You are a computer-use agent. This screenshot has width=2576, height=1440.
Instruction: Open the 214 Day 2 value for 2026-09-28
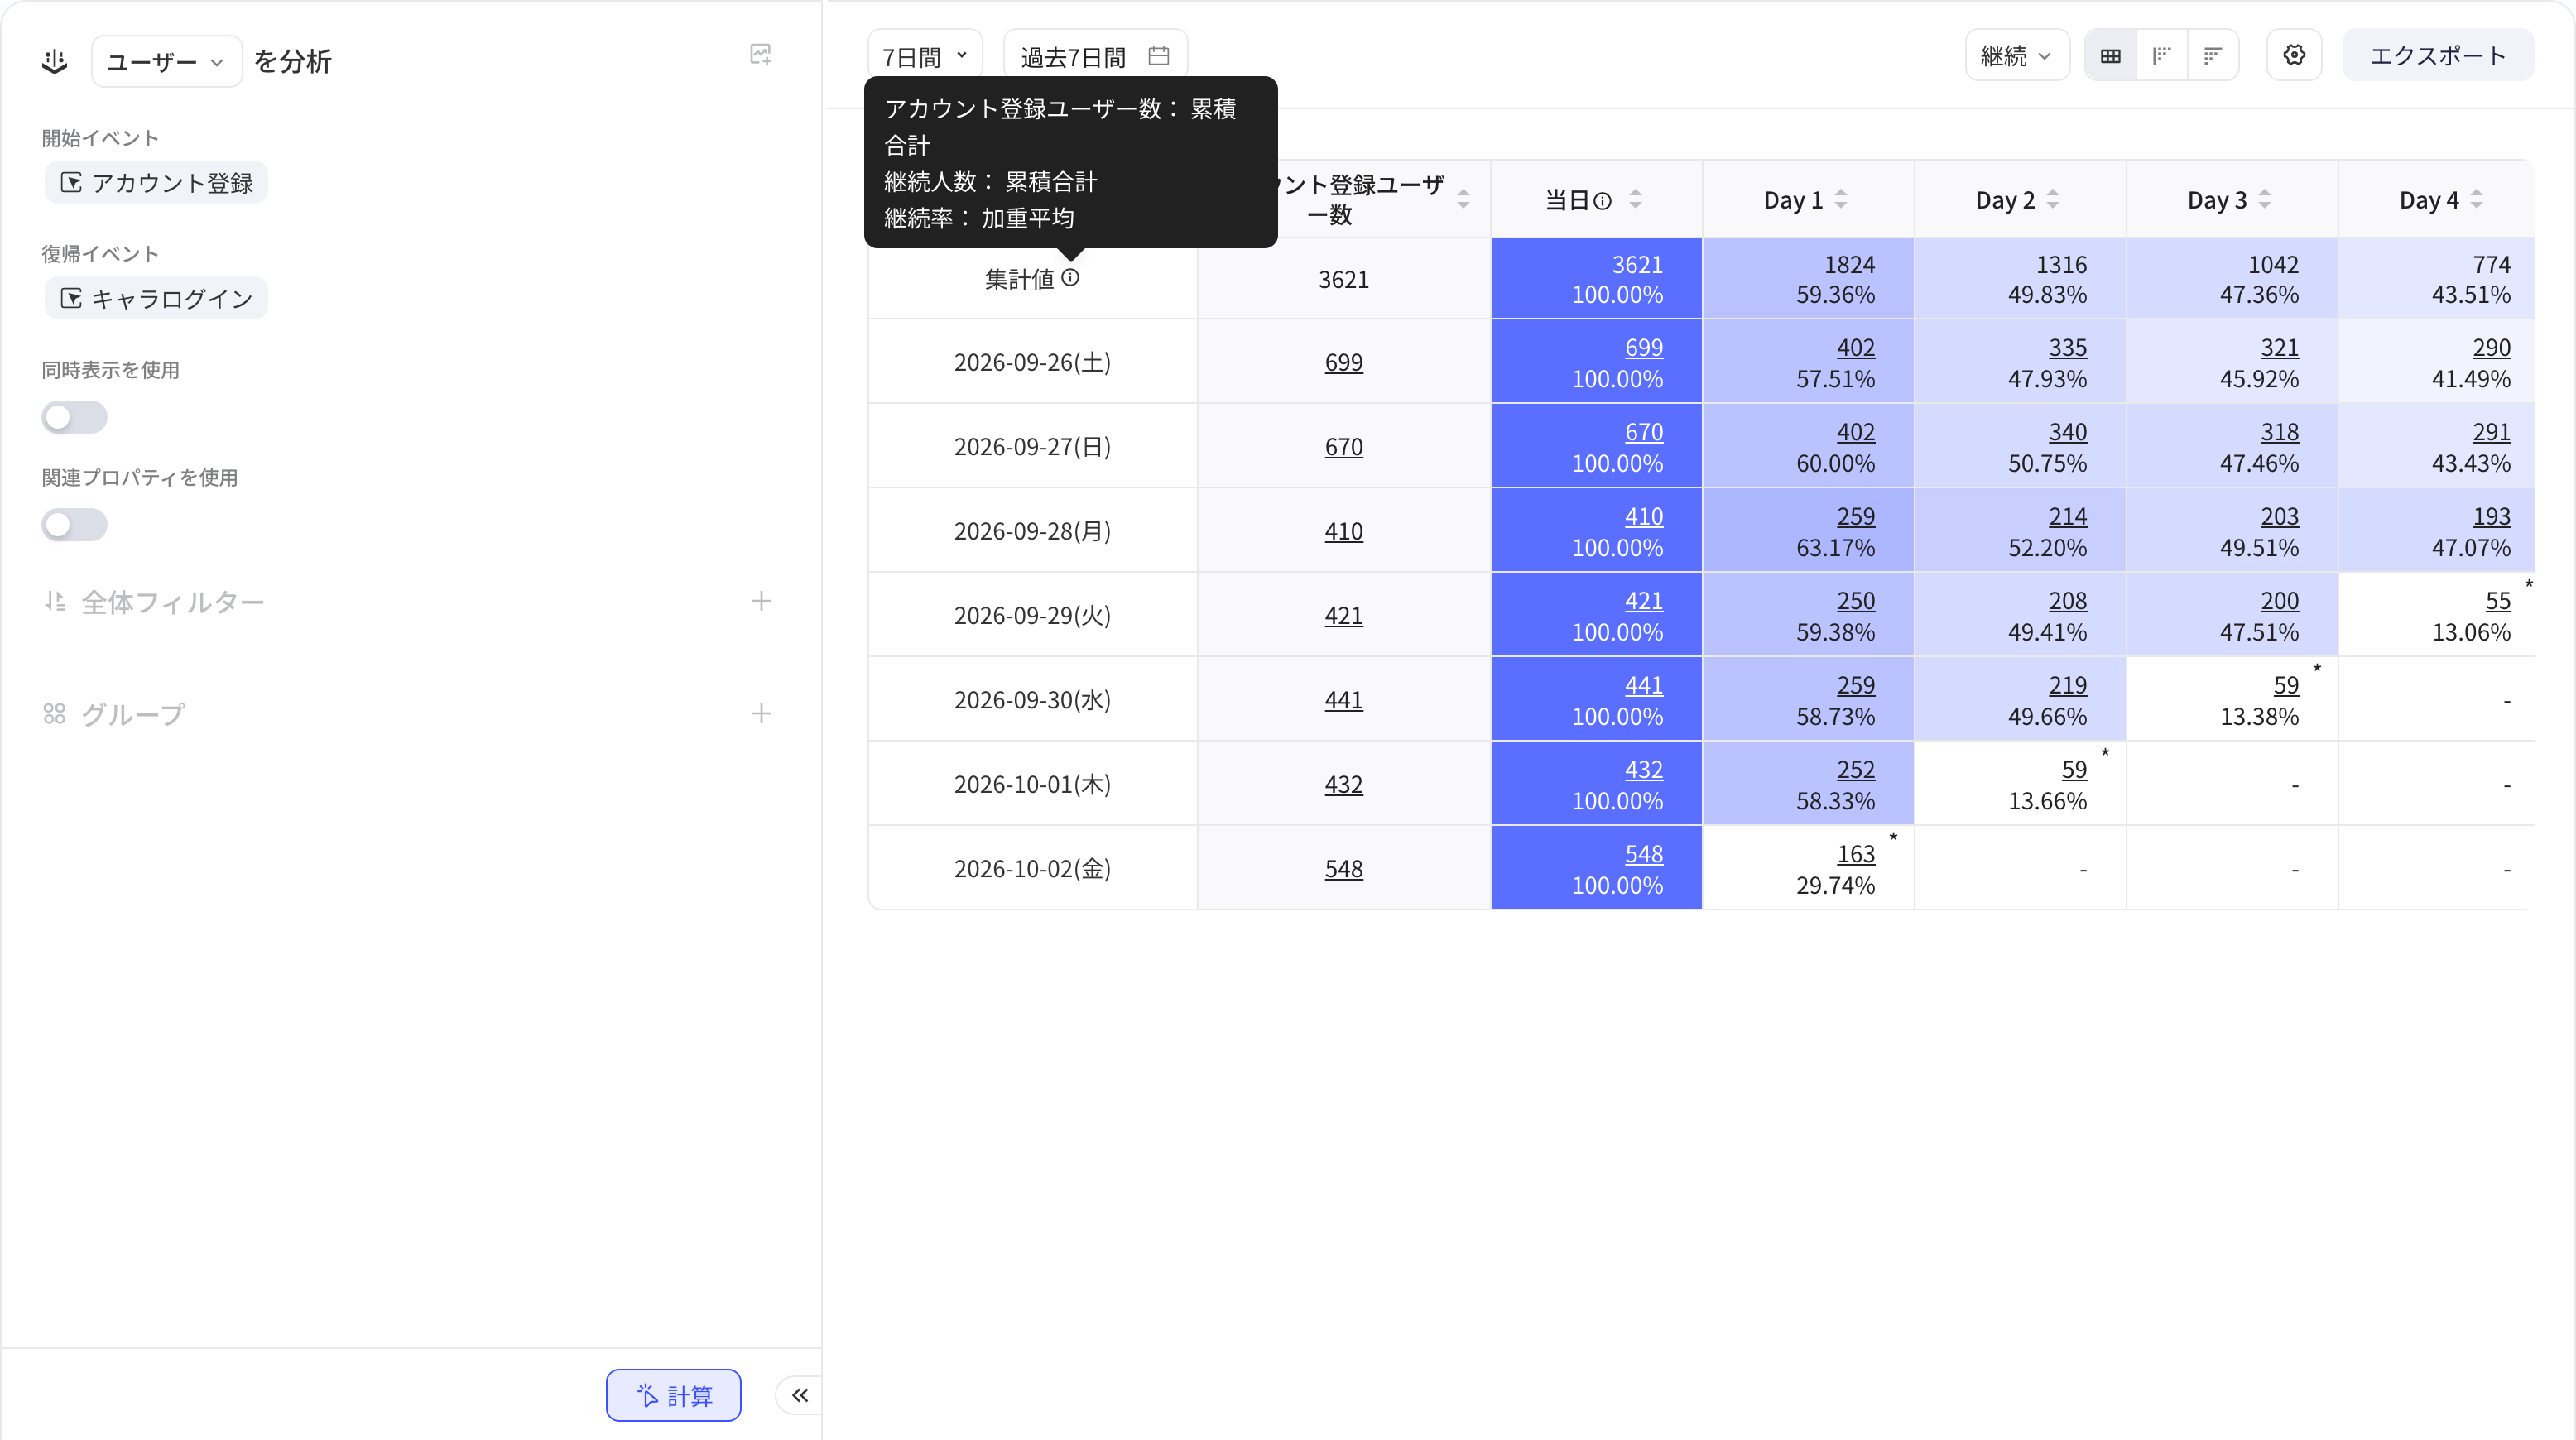click(2068, 516)
